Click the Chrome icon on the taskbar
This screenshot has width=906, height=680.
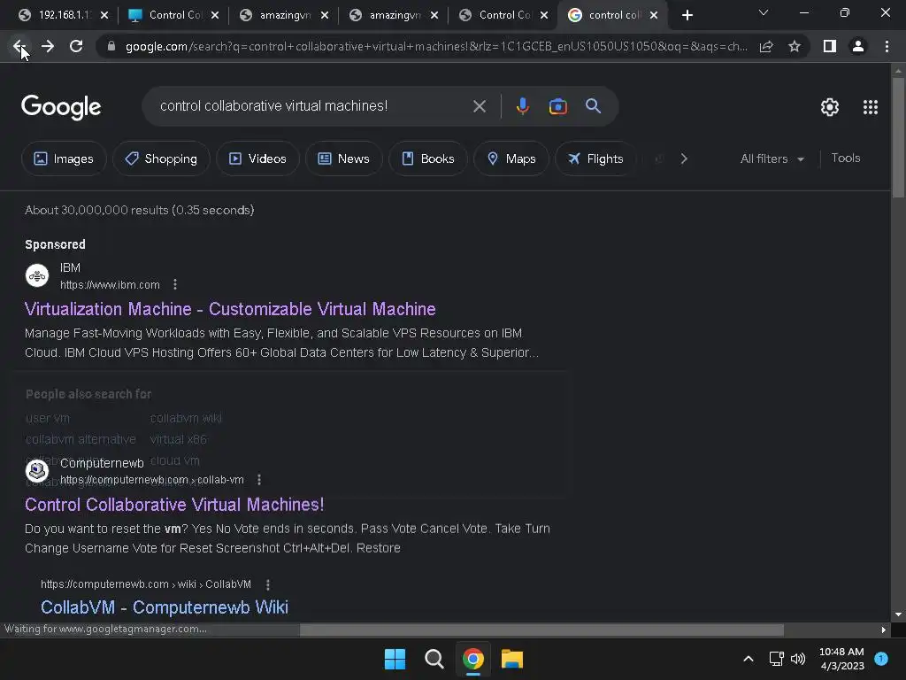click(x=473, y=659)
